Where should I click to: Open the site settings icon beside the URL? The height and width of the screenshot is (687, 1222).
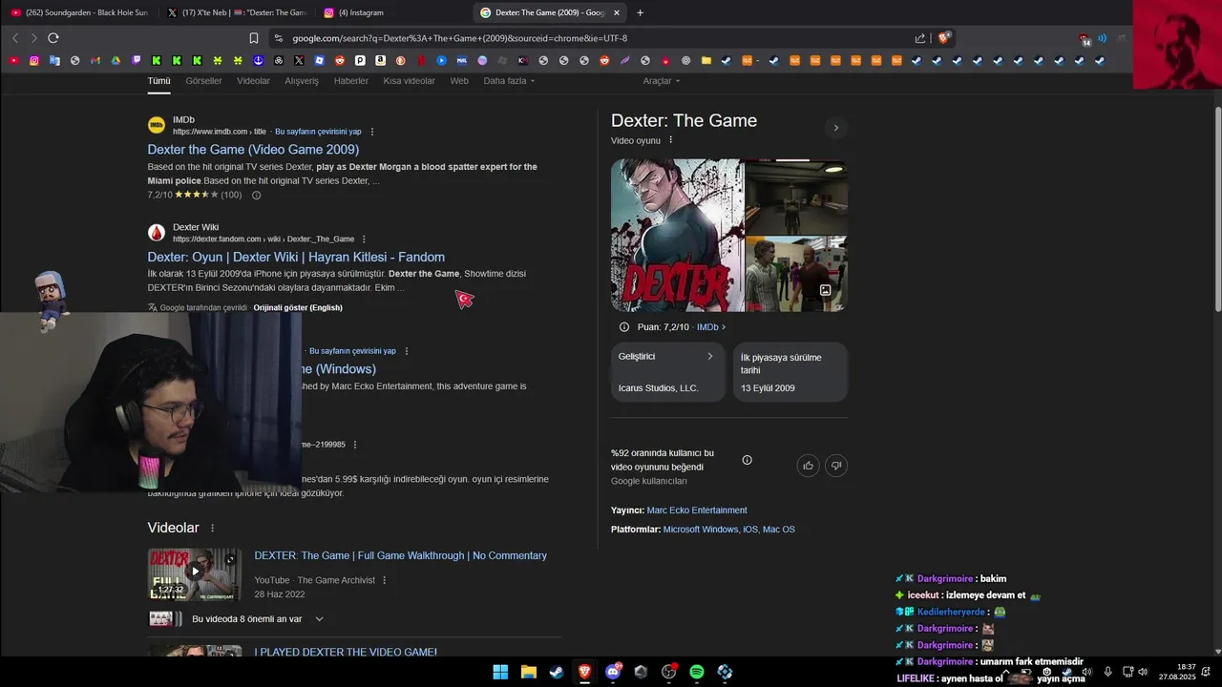[x=278, y=38]
